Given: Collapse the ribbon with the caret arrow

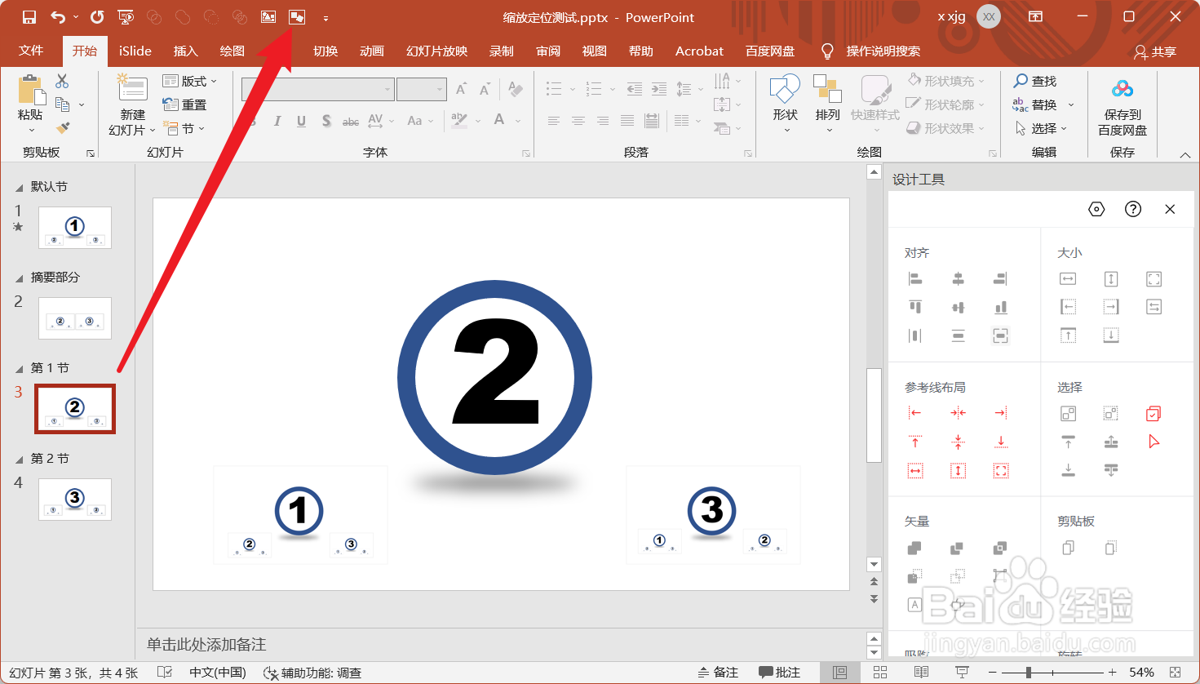Looking at the screenshot, I should 1185,154.
